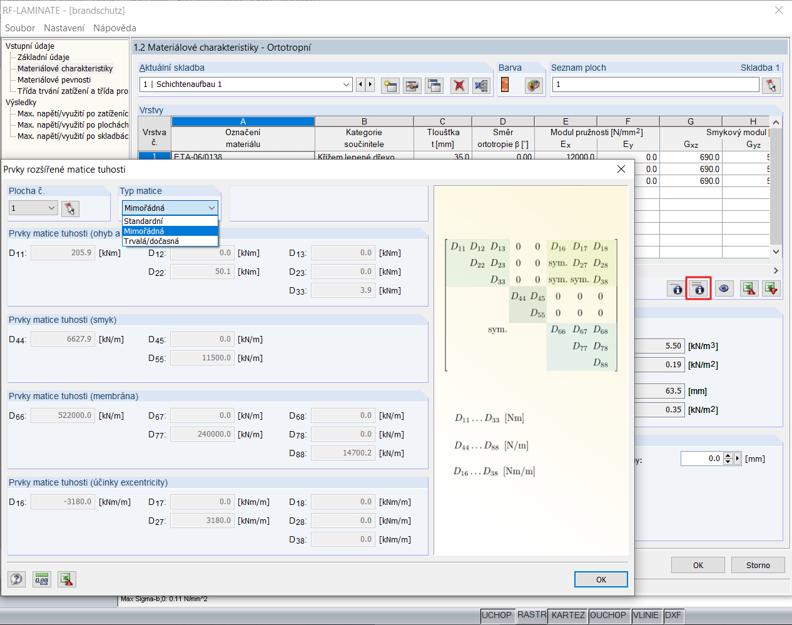Select Materiálové charakteristiky tree item
The width and height of the screenshot is (792, 625).
(65, 68)
